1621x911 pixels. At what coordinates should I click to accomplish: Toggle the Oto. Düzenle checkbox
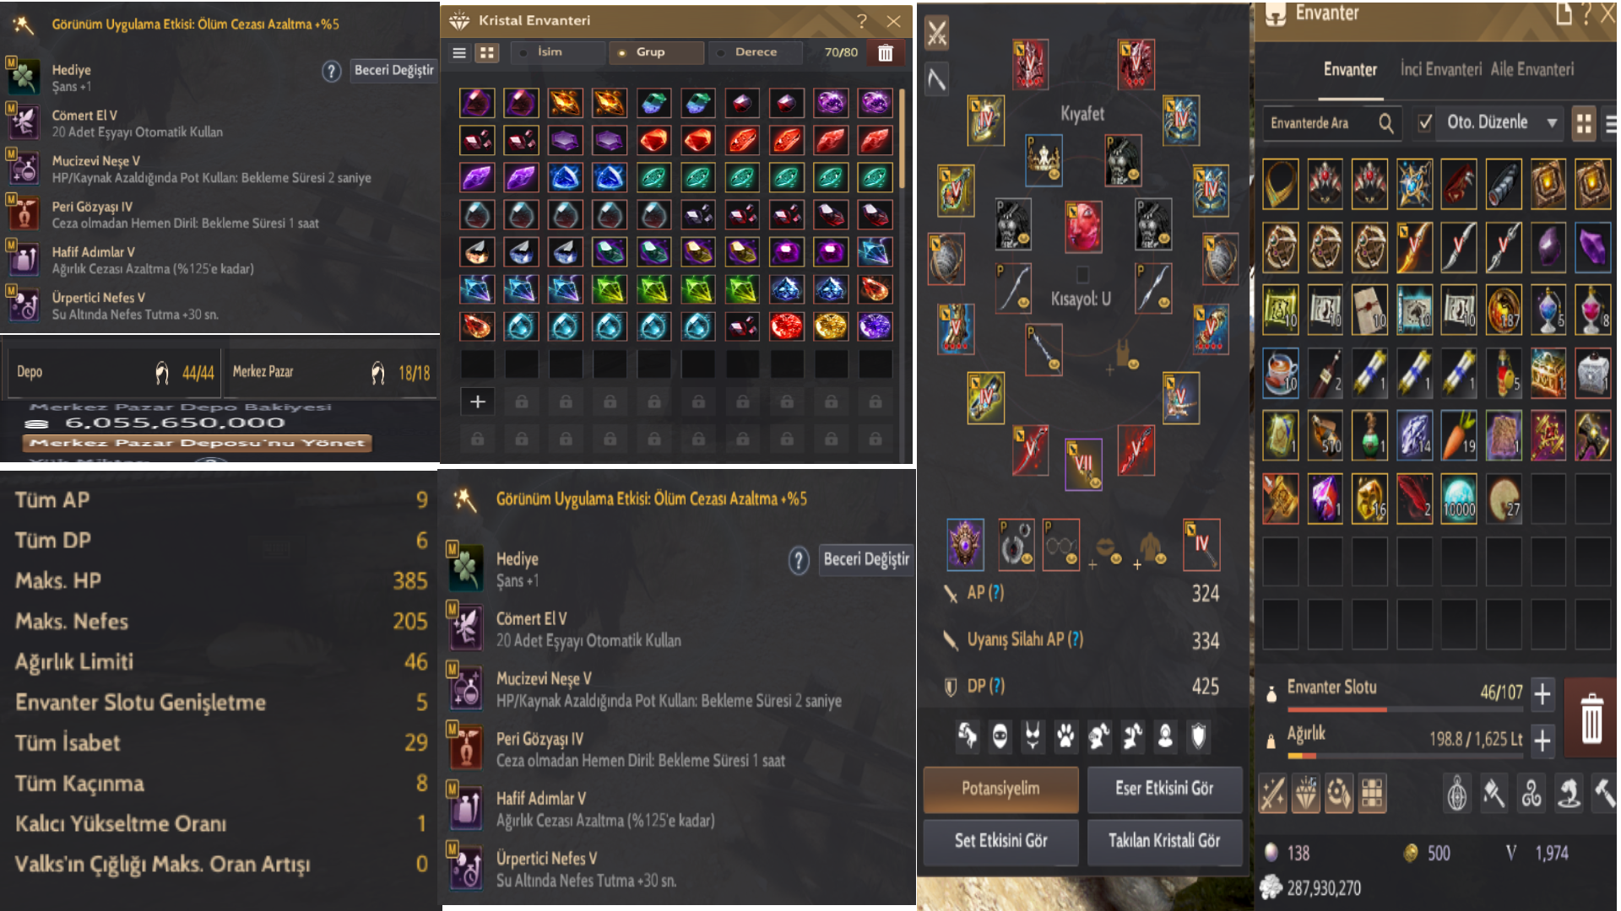point(1425,123)
